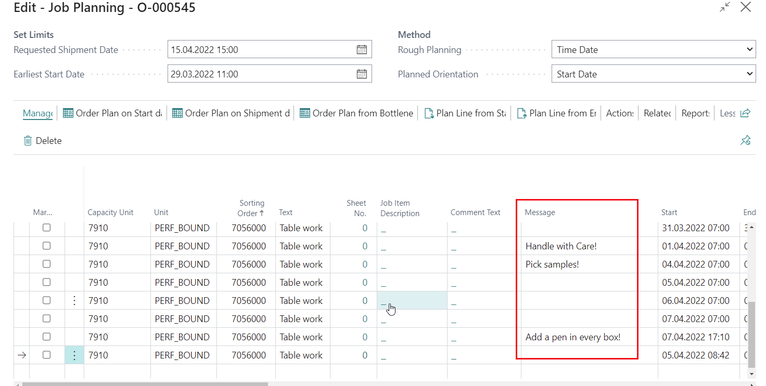
Task: Open the Planned Orientation dropdown
Action: (653, 74)
